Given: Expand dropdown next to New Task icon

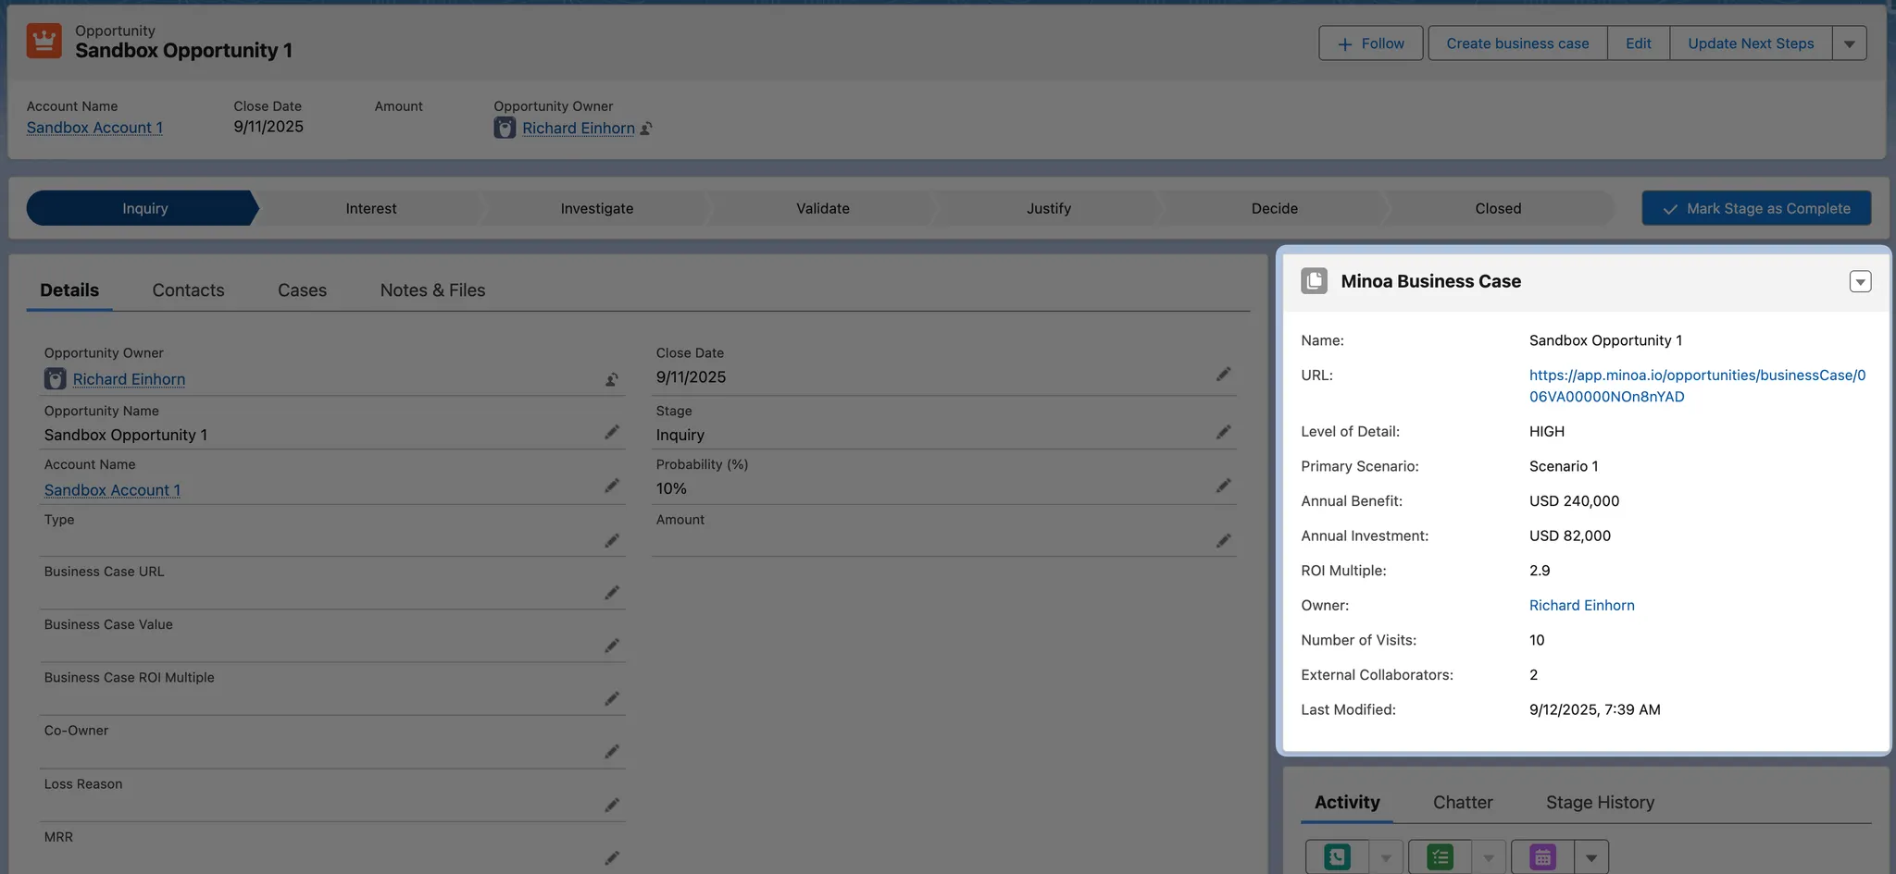Looking at the screenshot, I should [x=1489, y=857].
